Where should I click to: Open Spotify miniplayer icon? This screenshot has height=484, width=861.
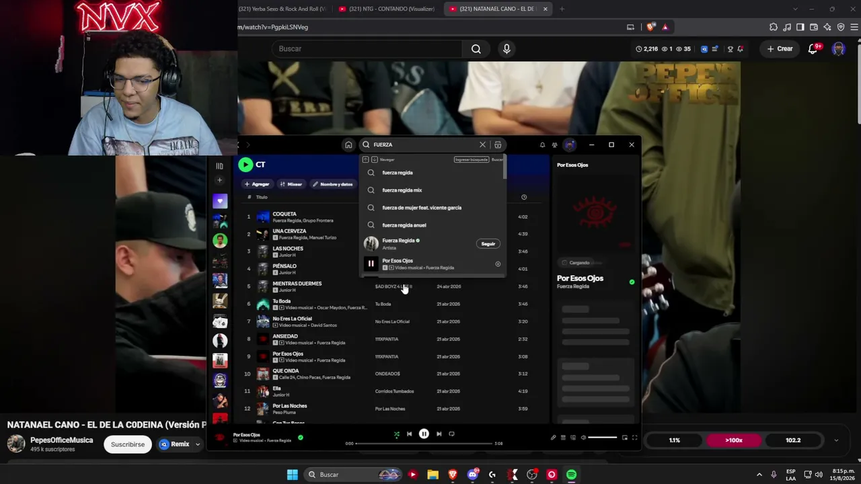tap(624, 438)
